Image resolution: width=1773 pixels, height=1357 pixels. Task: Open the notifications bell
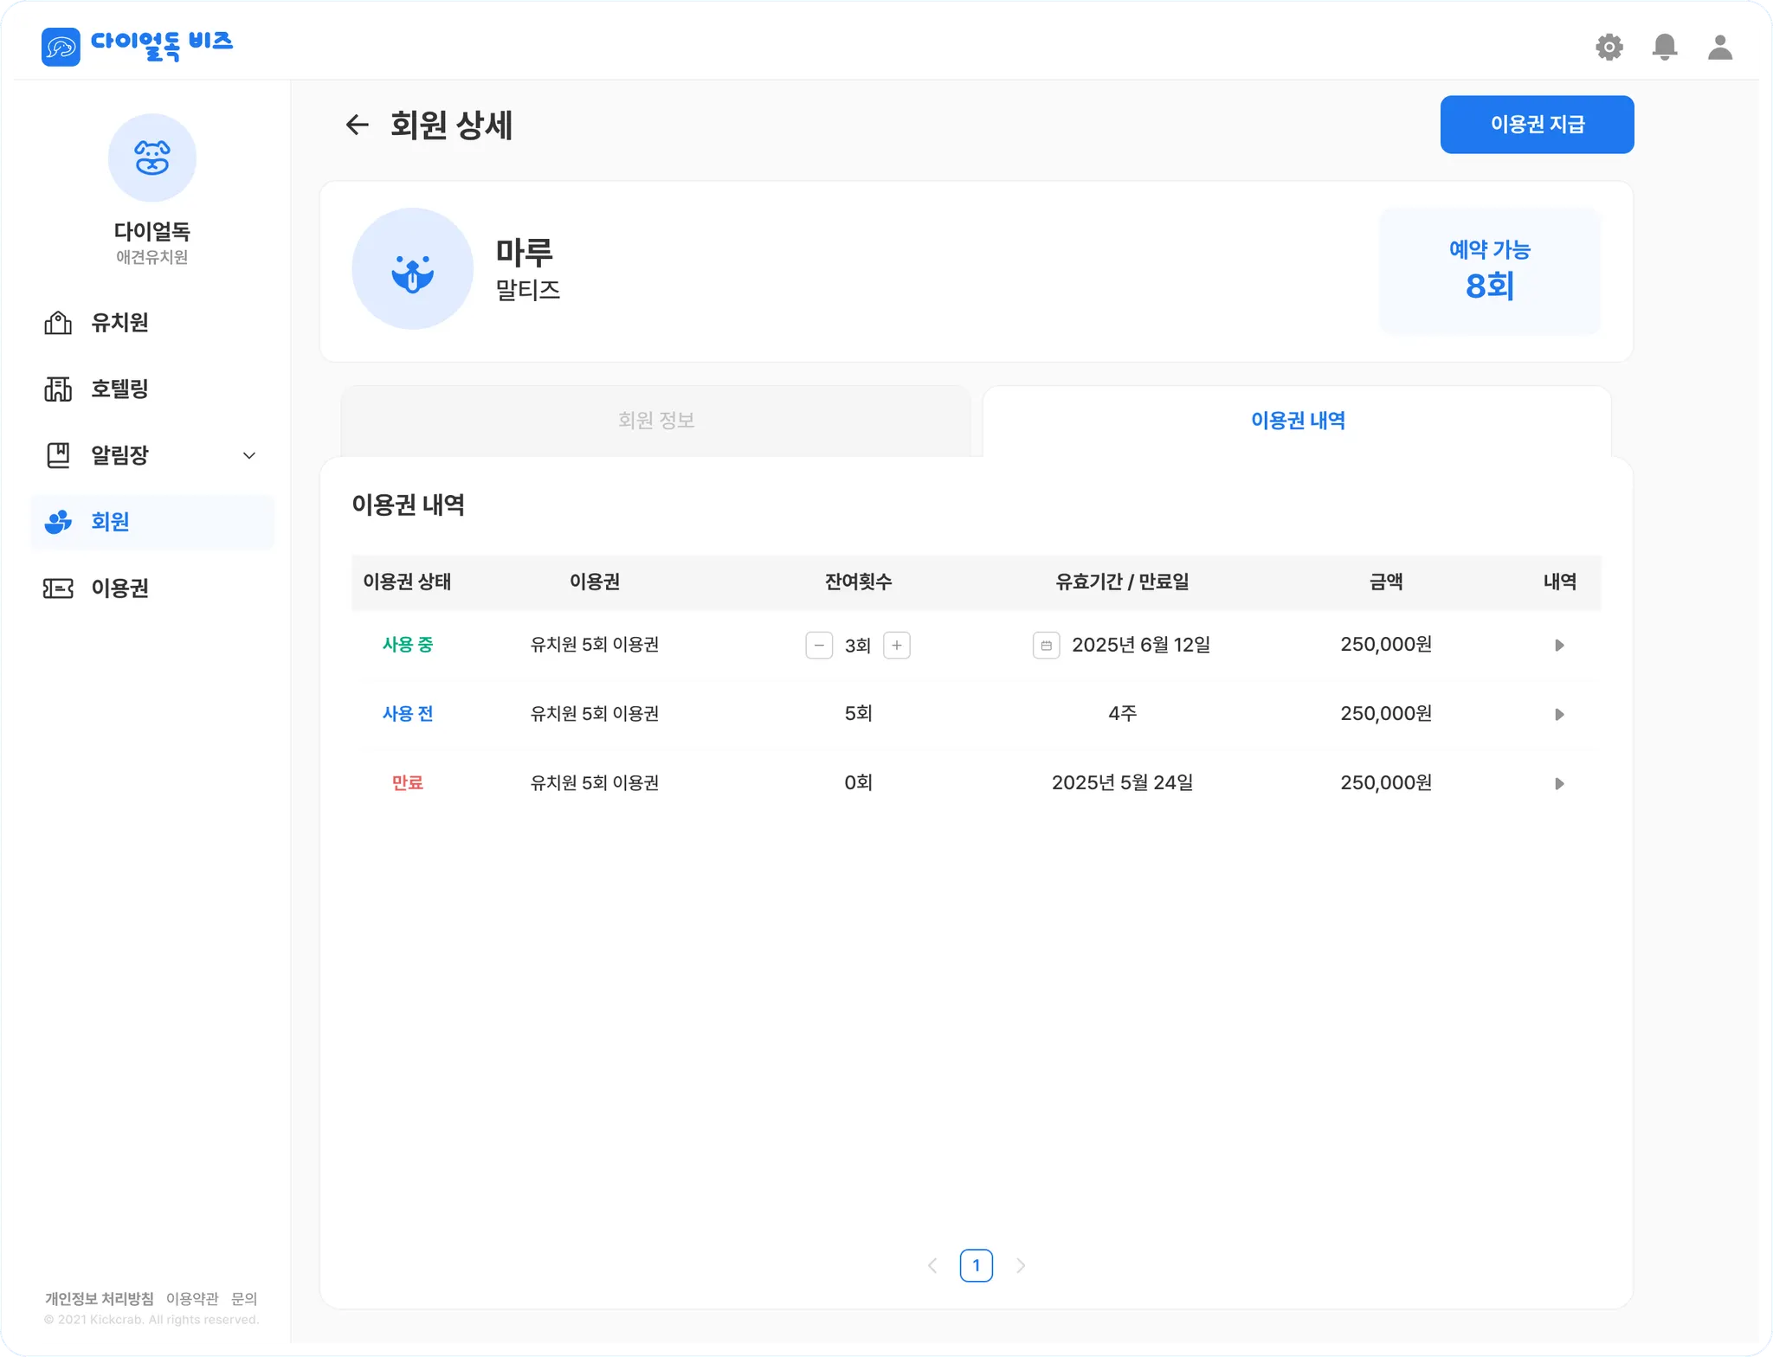pos(1664,47)
